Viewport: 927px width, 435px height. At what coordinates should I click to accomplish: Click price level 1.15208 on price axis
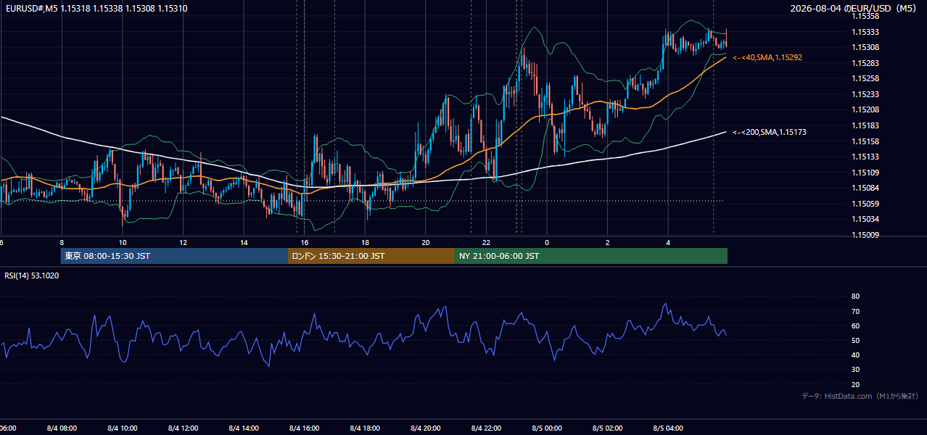pos(865,109)
